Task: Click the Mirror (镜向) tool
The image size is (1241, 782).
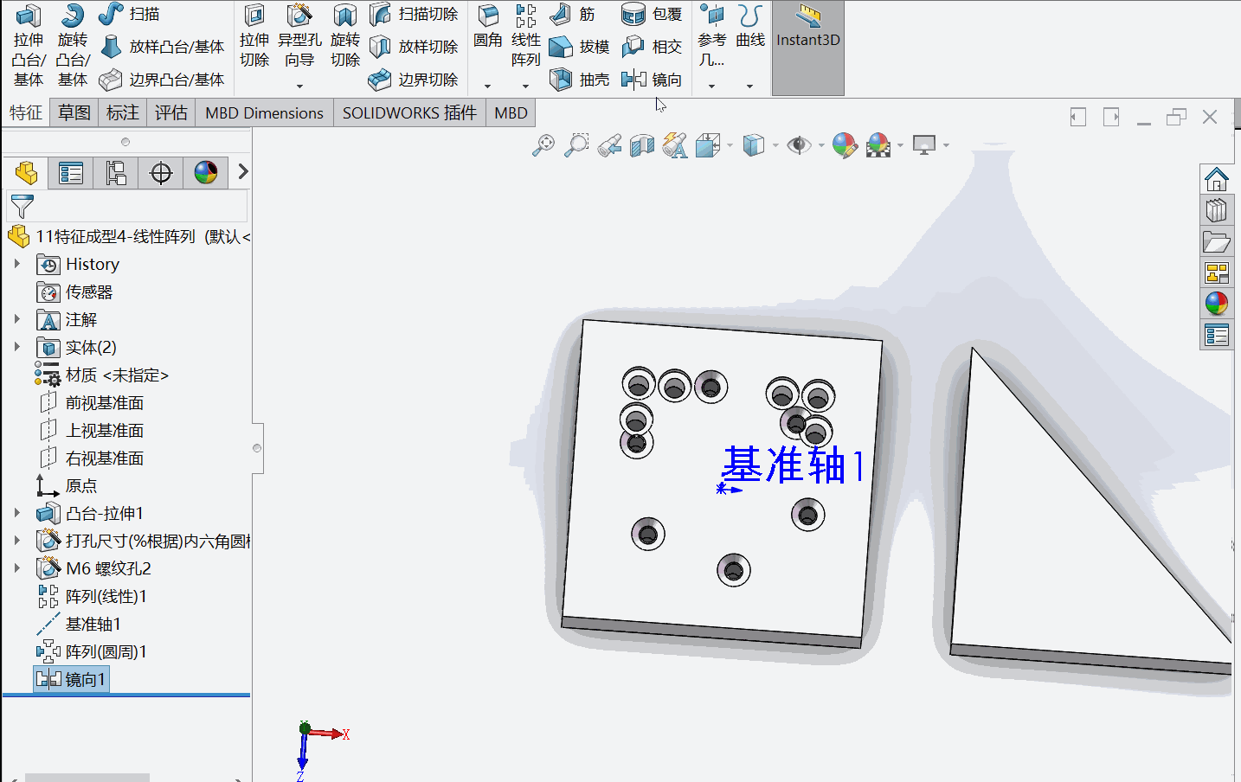Action: [653, 80]
